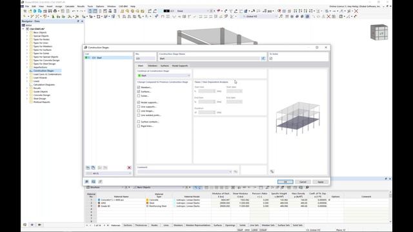Click the Navigator display eye icon at bottom

click(32, 225)
